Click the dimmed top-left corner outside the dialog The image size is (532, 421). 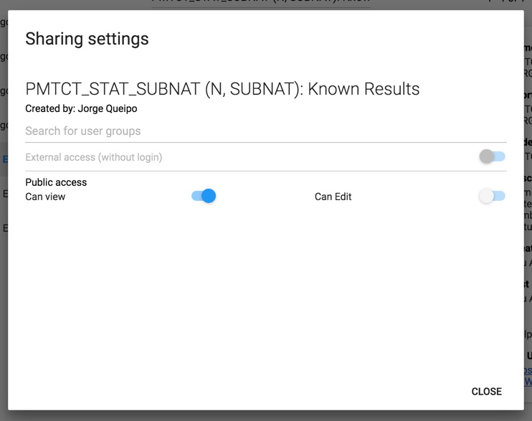(3, 4)
